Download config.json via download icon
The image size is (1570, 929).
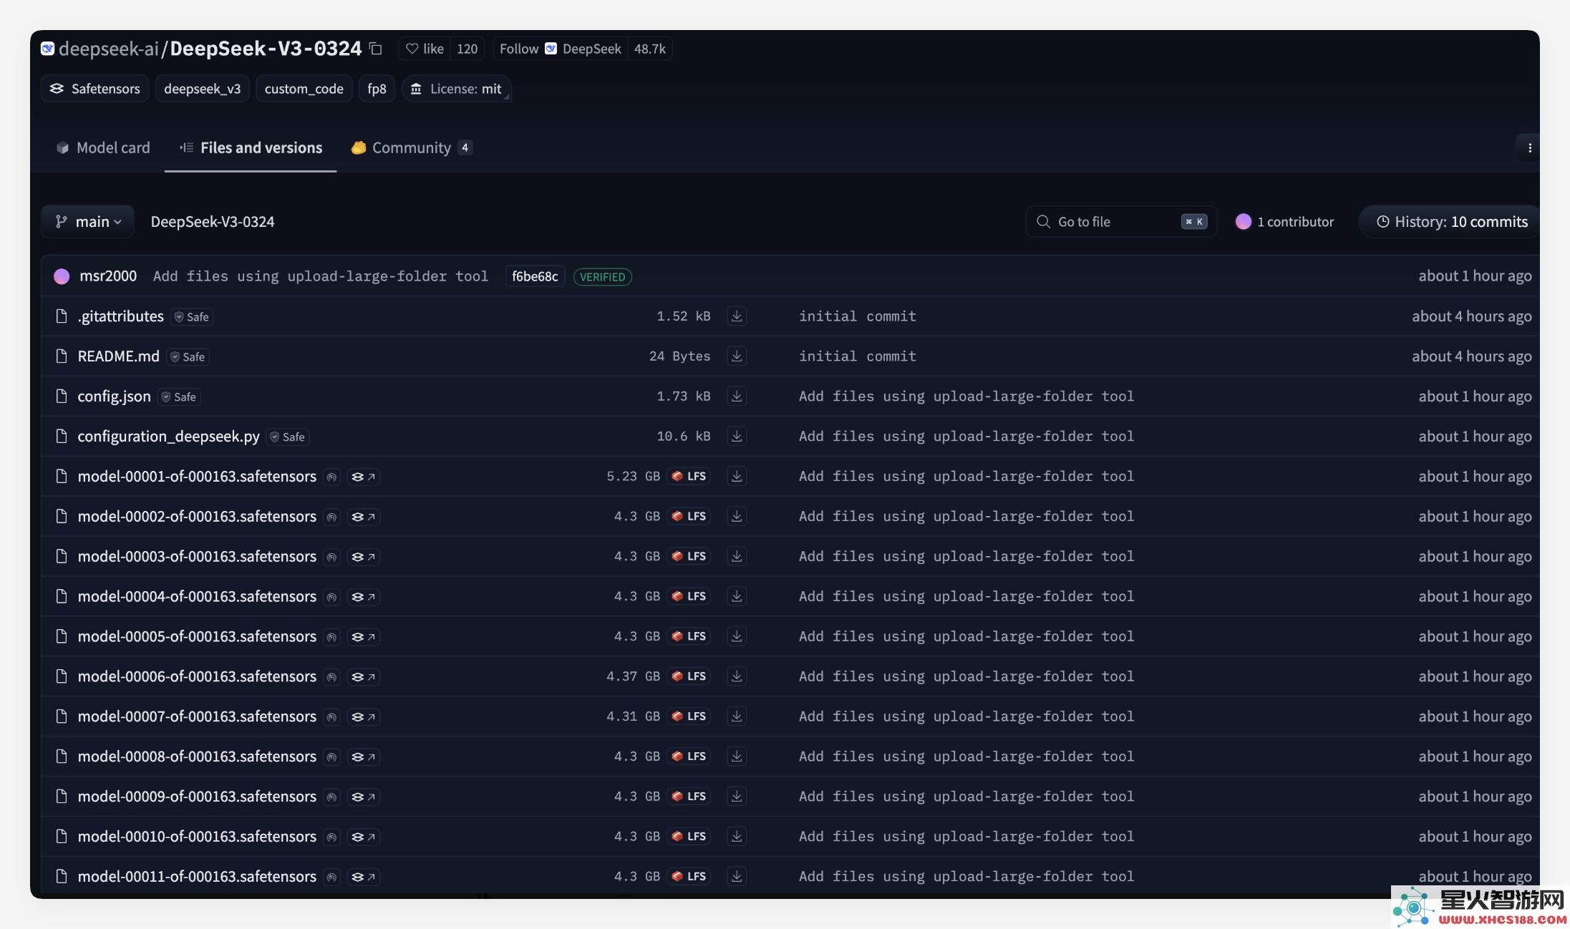736,397
